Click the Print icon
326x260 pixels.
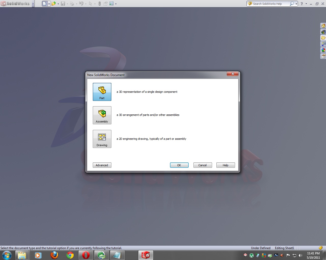pyautogui.click(x=72, y=4)
